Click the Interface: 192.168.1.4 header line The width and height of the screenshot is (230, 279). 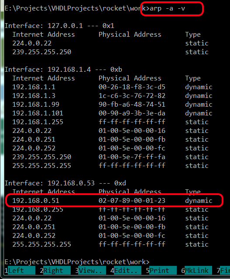(63, 70)
